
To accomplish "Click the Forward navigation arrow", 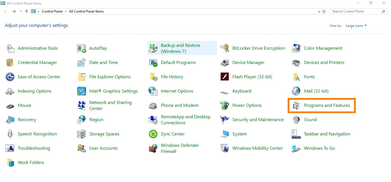I will pyautogui.click(x=14, y=11).
